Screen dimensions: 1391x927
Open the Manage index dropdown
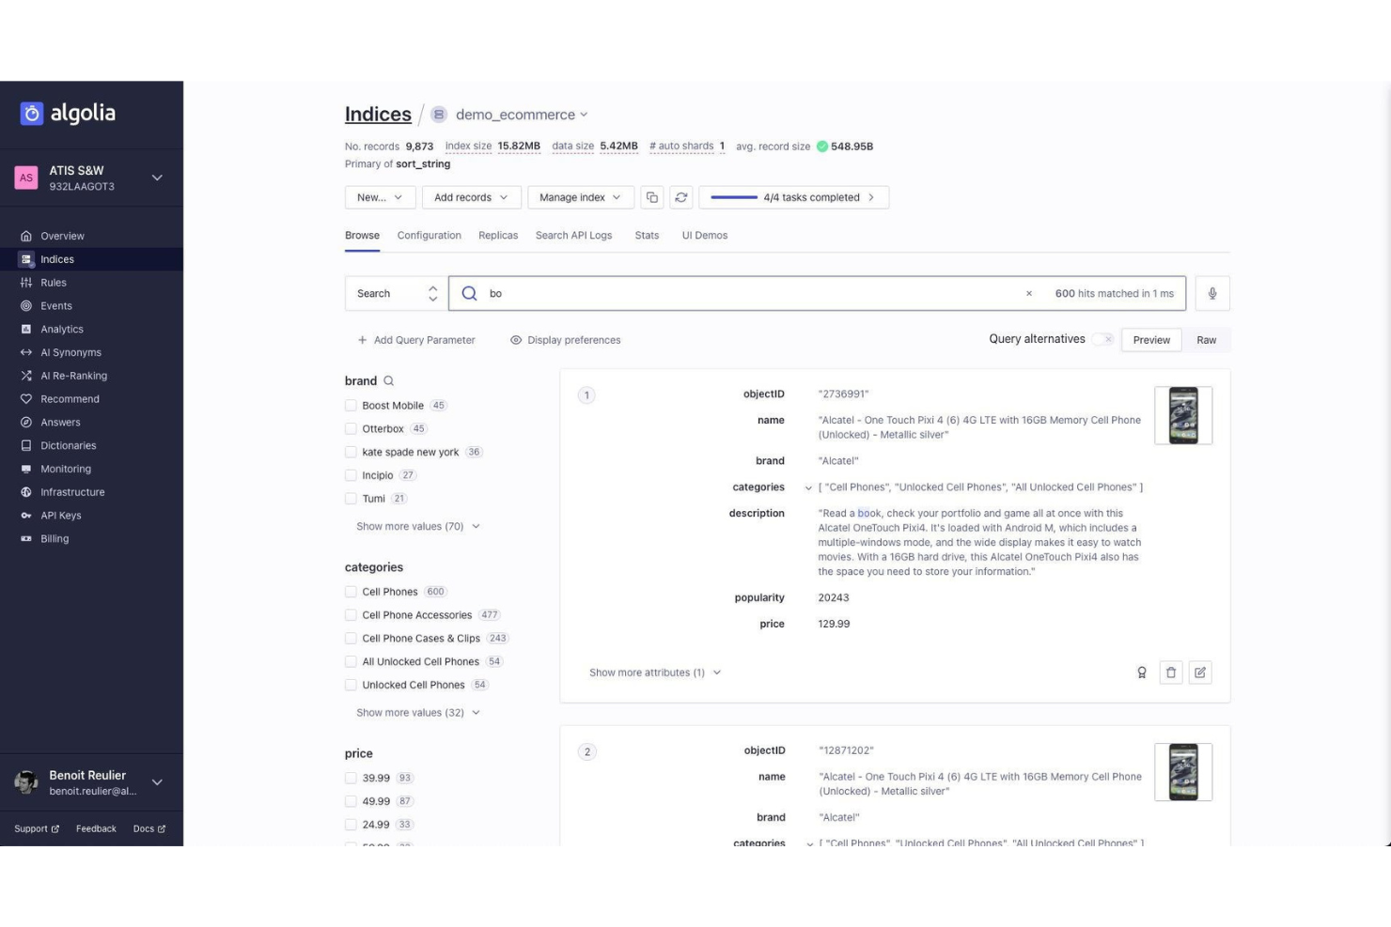click(x=580, y=197)
